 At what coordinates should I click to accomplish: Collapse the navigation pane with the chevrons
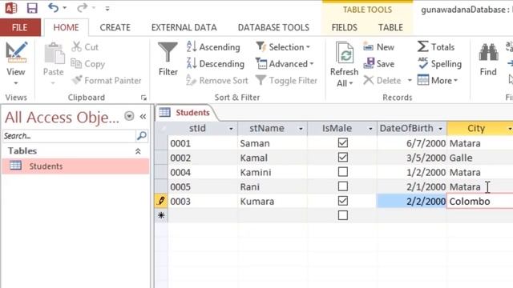pyautogui.click(x=143, y=116)
